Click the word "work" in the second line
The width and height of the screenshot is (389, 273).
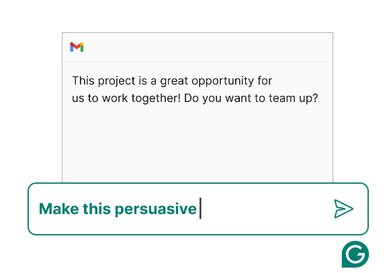[x=115, y=98]
